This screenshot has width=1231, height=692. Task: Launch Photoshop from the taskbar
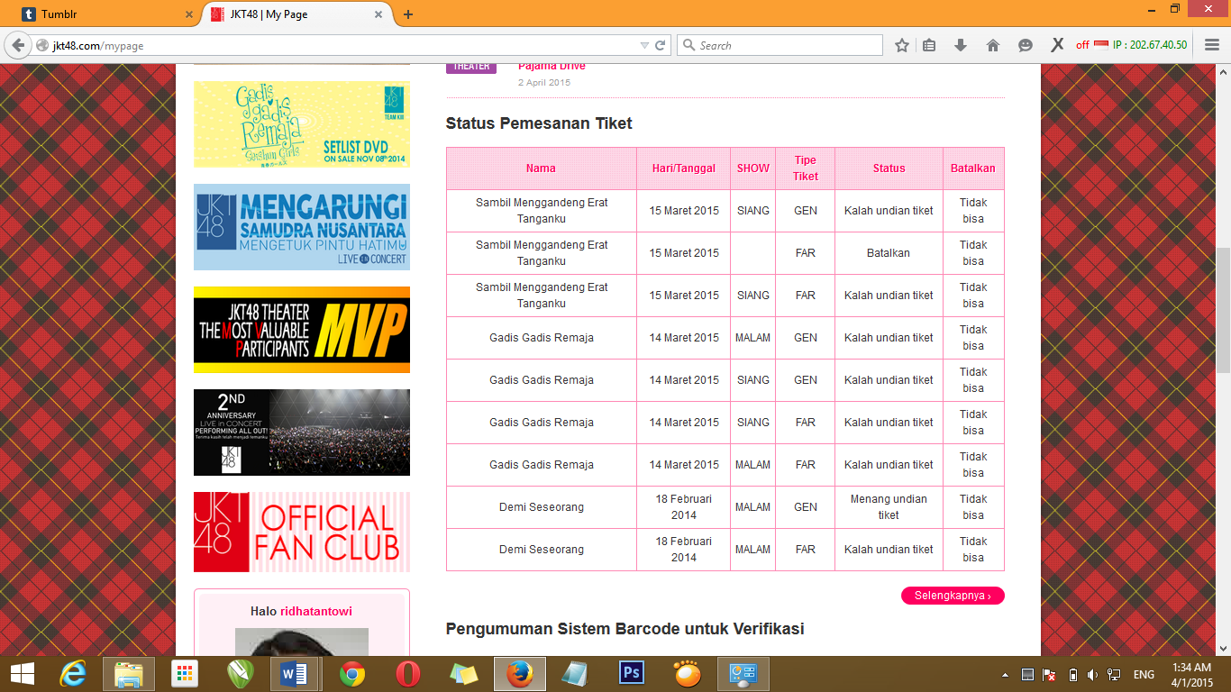[631, 673]
